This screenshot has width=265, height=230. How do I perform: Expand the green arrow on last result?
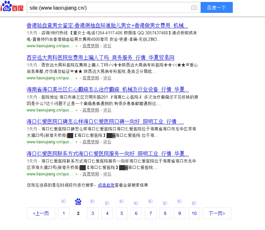pos(77,174)
